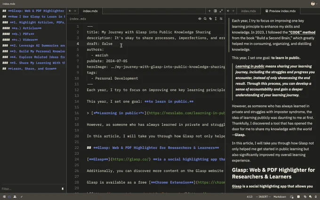The width and height of the screenshot is (320, 200).
Task: Switch to index.mdx tab in right pane
Action: pyautogui.click(x=248, y=11)
